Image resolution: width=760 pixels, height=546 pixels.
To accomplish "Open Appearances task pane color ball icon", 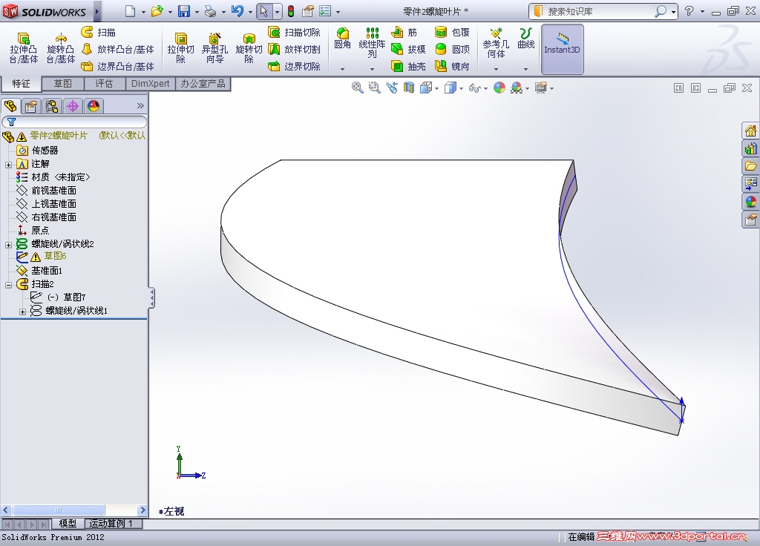I will point(751,202).
